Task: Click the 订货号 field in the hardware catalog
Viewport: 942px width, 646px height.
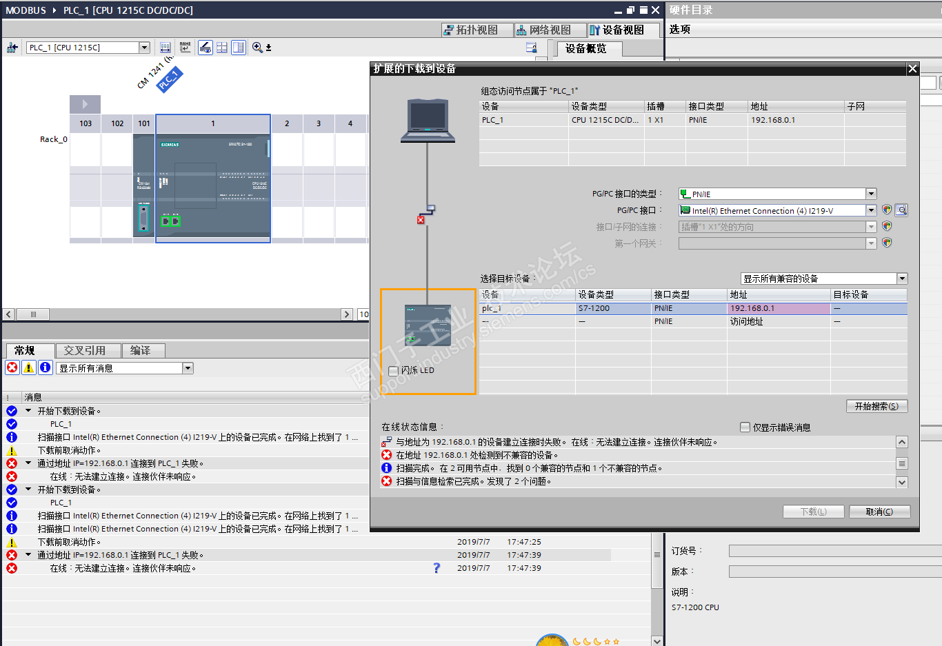Action: pos(835,551)
